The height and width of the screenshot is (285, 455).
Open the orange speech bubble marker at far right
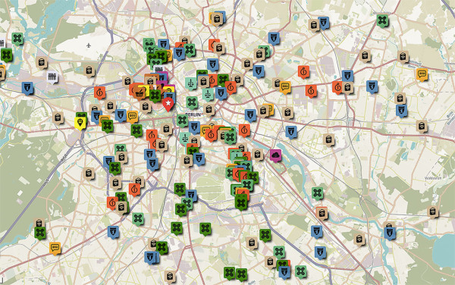(422, 75)
